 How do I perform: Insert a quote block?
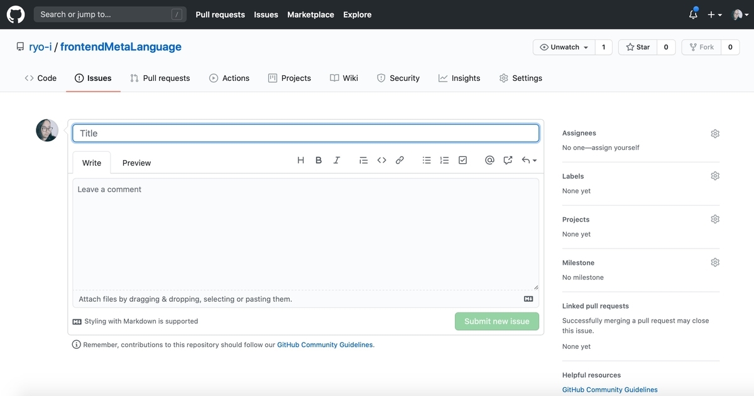click(x=363, y=161)
